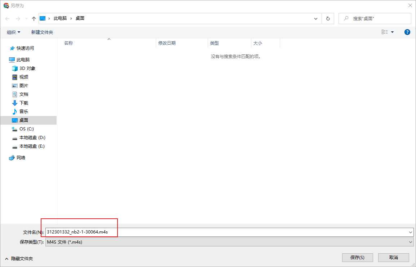Go up one folder level

[34, 19]
